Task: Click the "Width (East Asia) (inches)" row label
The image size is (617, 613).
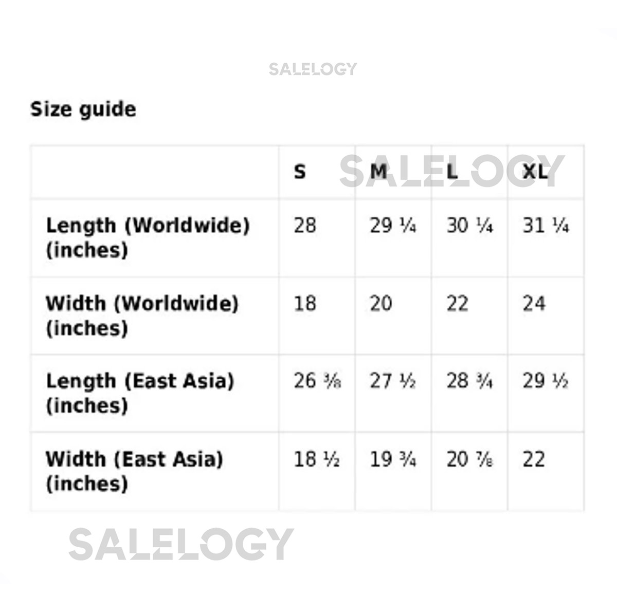Action: [x=134, y=471]
